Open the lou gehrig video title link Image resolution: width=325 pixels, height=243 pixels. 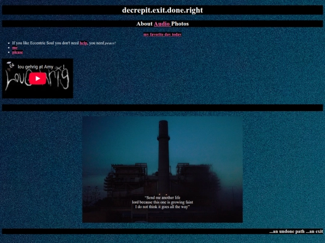point(36,67)
